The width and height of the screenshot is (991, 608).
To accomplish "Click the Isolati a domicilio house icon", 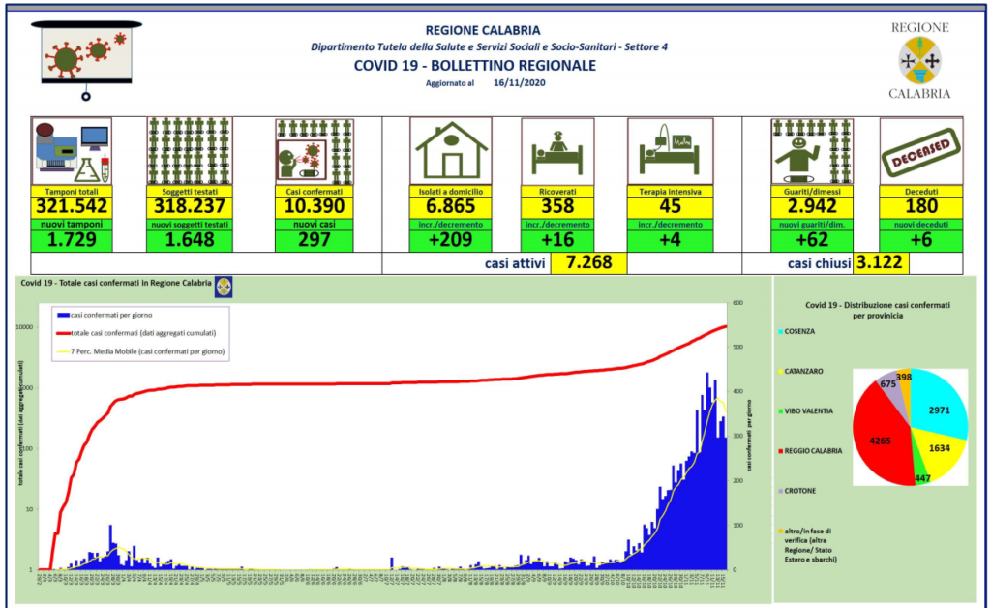I will (451, 151).
